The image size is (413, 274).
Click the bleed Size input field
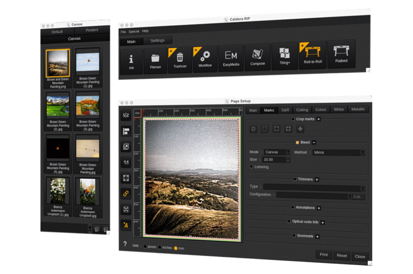tap(274, 160)
